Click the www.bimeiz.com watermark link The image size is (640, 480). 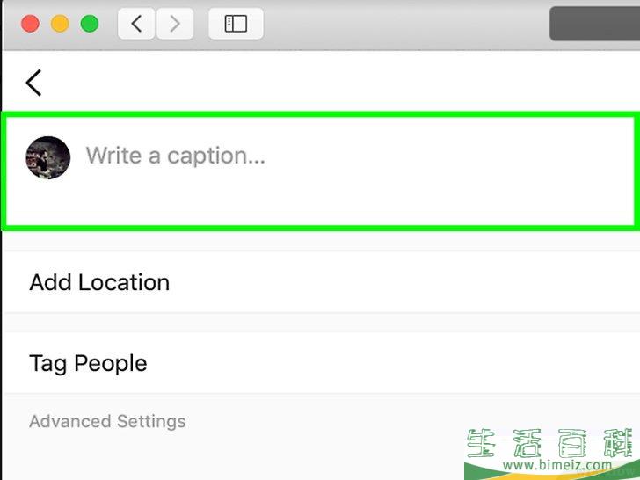click(557, 465)
